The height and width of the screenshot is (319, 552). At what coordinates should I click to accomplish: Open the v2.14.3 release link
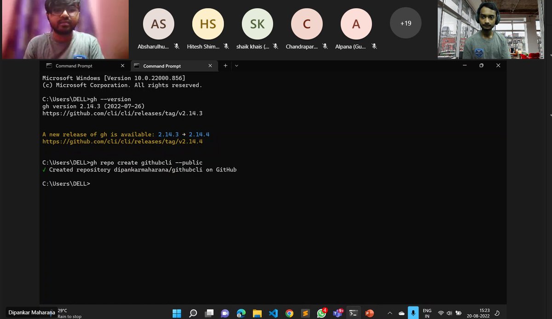pyautogui.click(x=122, y=113)
